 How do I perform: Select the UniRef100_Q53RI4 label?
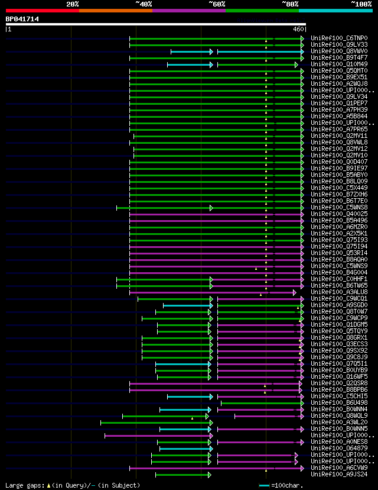coord(339,253)
